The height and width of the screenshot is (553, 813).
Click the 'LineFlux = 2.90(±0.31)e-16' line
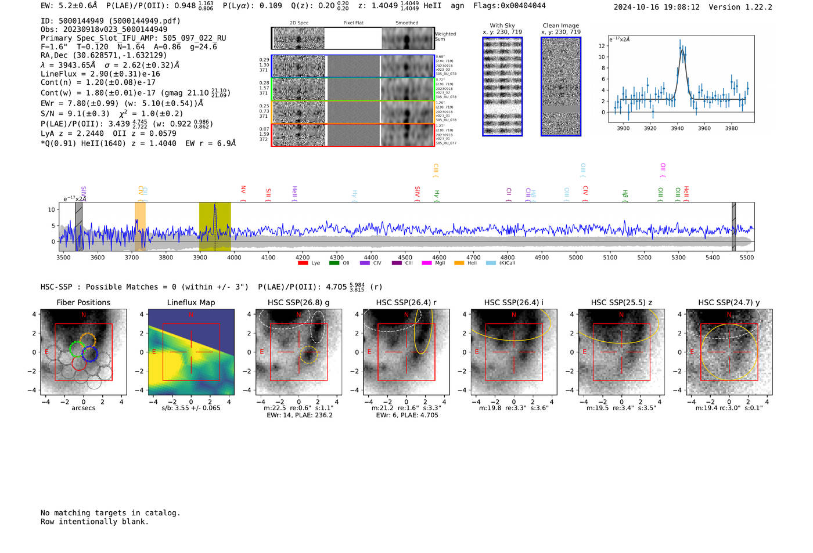(100, 74)
